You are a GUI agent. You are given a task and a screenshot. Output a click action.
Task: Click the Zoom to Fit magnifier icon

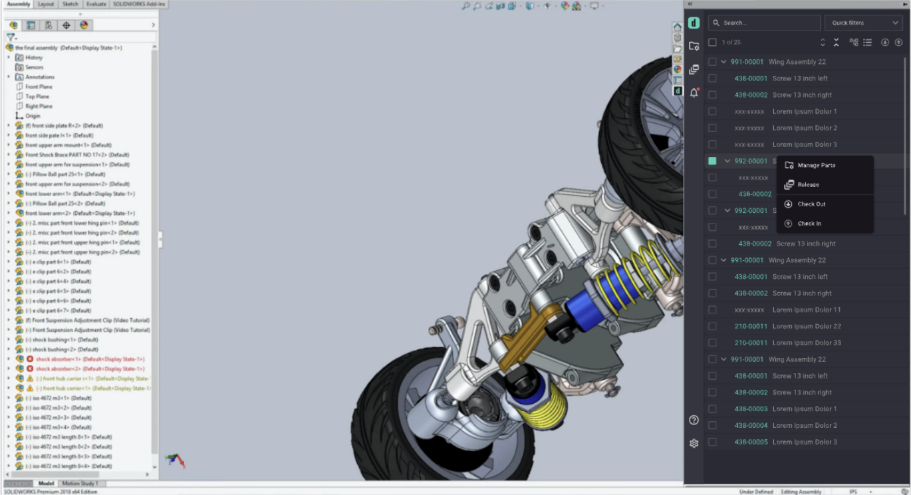466,6
